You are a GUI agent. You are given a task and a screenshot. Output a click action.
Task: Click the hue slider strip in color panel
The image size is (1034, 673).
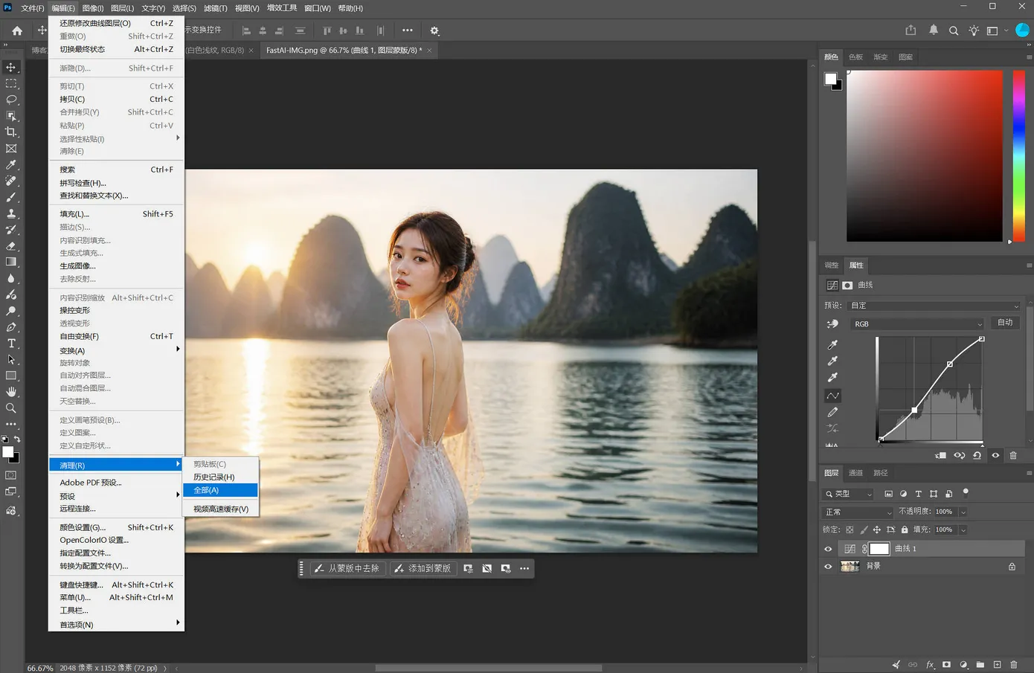click(1019, 155)
